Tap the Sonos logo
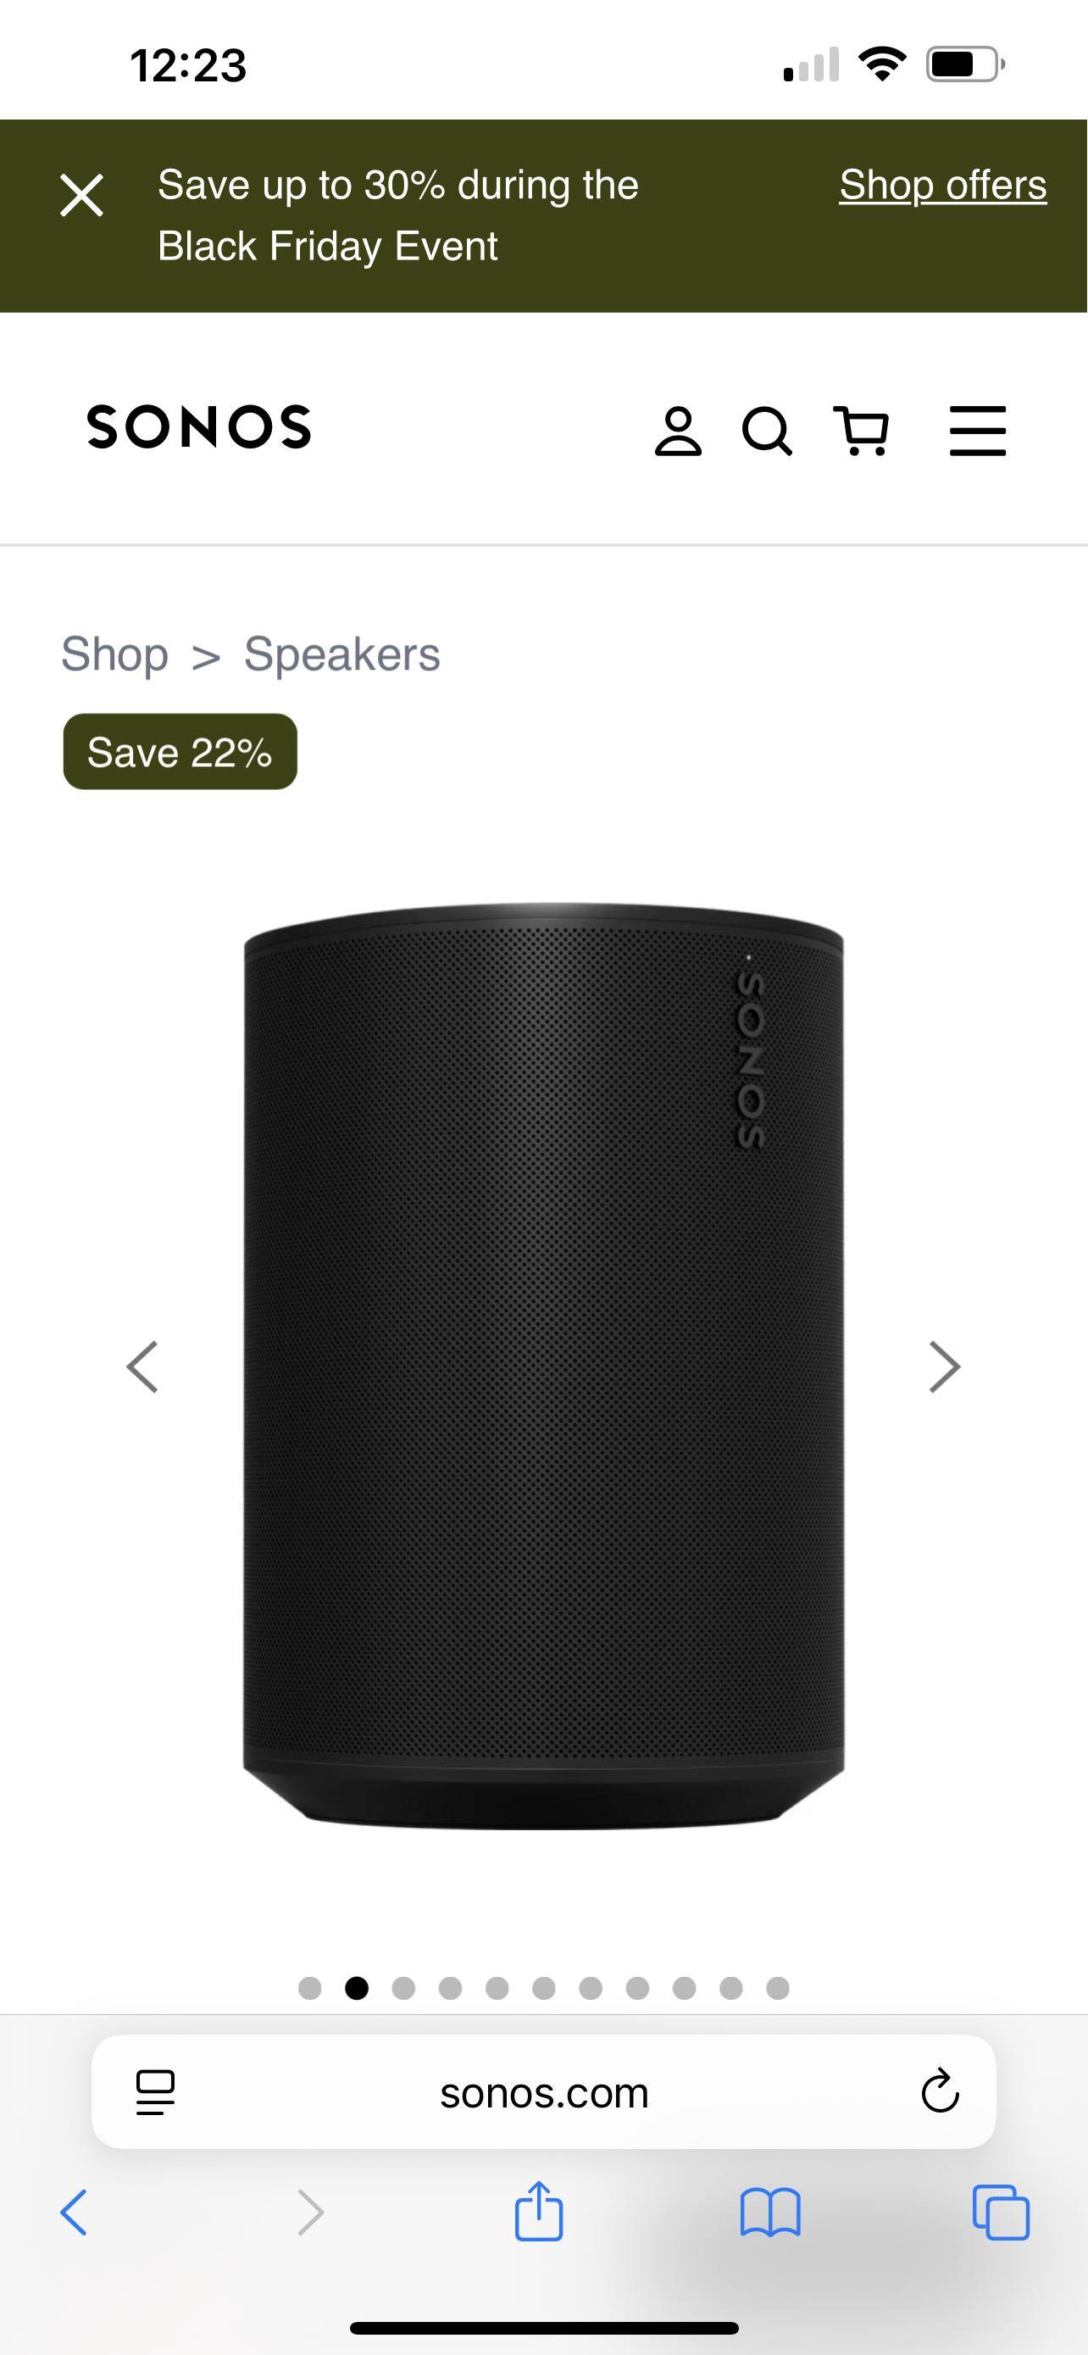1088x2355 pixels. (199, 428)
